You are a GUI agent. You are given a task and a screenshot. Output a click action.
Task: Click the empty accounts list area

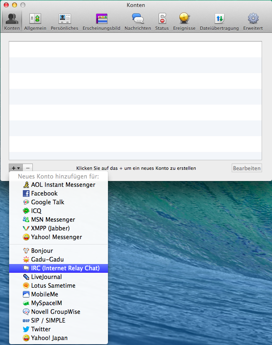point(135,100)
